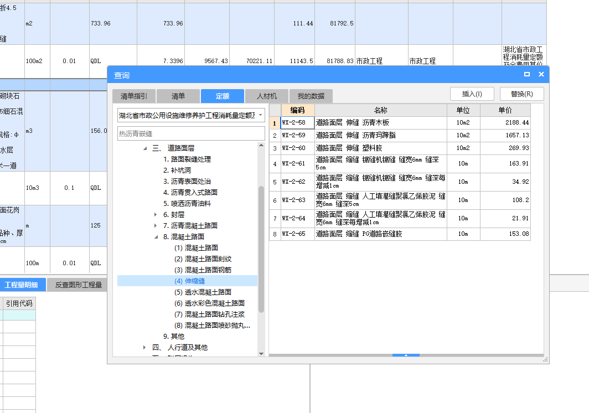This screenshot has height=413, width=589.
Task: Select 9. 其他 in tree
Action: coord(174,337)
